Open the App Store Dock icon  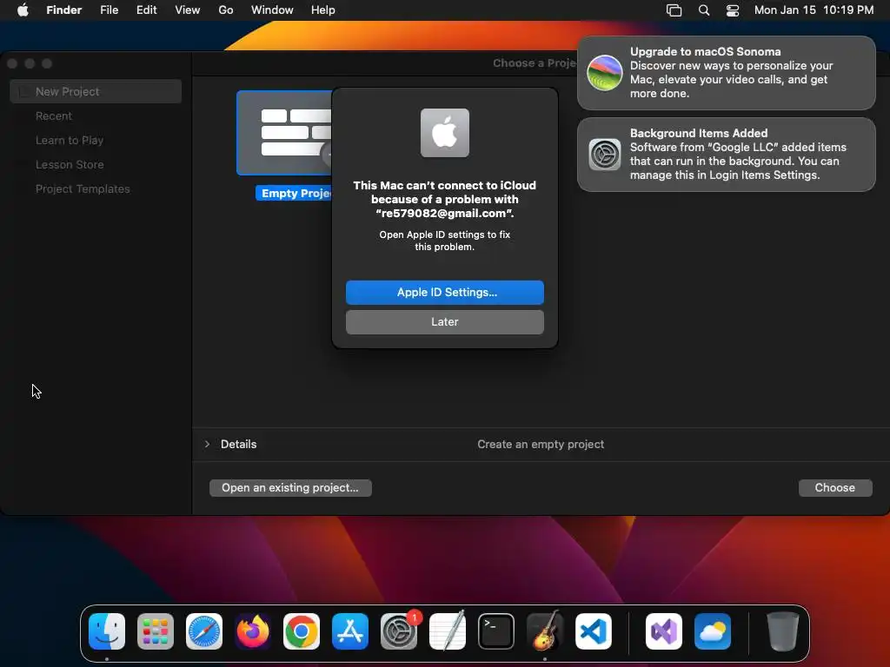(x=350, y=631)
